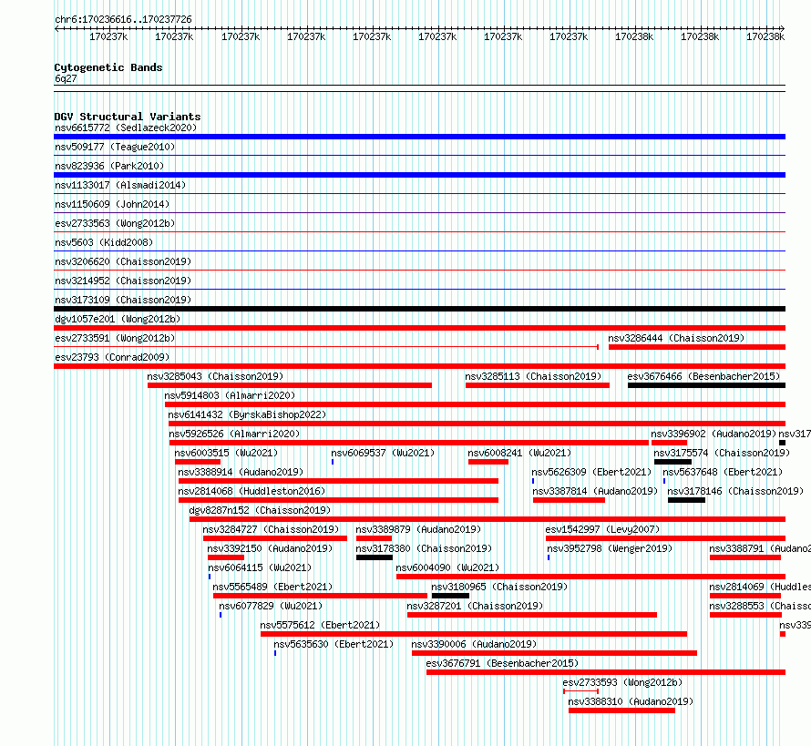
Task: Open nsv3285113 (Chaisson2019) label
Action: click(x=533, y=376)
